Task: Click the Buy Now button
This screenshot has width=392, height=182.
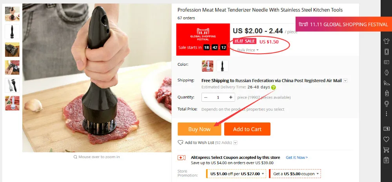Action: click(x=200, y=129)
